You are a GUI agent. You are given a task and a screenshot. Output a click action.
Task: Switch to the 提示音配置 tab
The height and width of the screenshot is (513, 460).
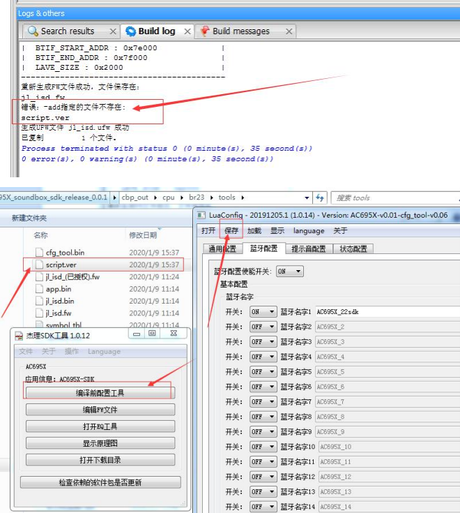[x=309, y=248]
